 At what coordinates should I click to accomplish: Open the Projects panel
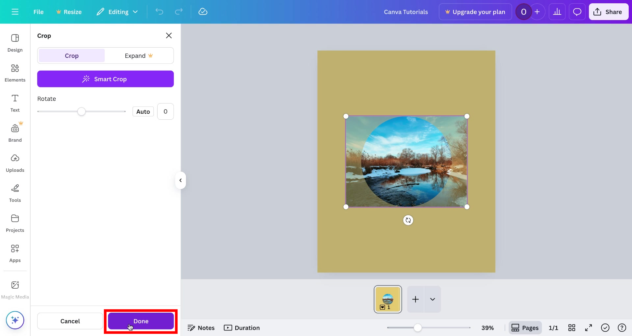click(15, 223)
